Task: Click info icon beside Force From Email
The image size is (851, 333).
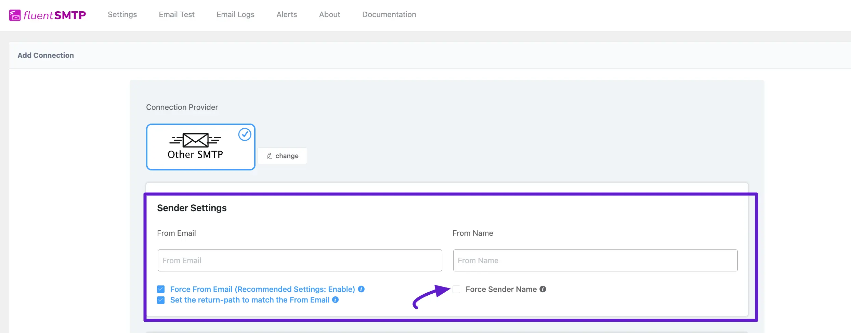Action: pos(361,289)
